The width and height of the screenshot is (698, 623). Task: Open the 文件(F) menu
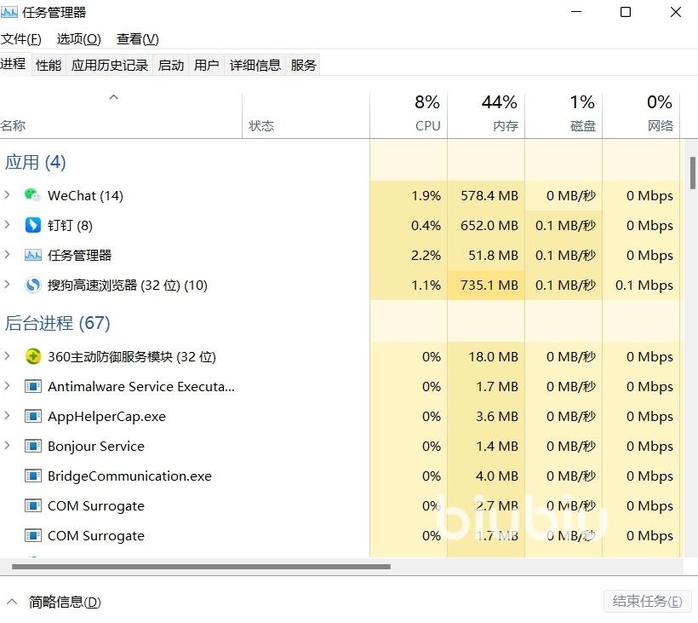(x=21, y=39)
